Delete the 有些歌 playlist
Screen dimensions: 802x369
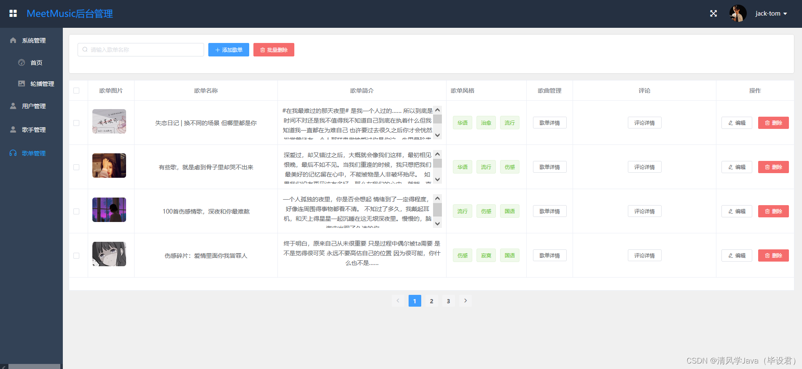click(773, 167)
